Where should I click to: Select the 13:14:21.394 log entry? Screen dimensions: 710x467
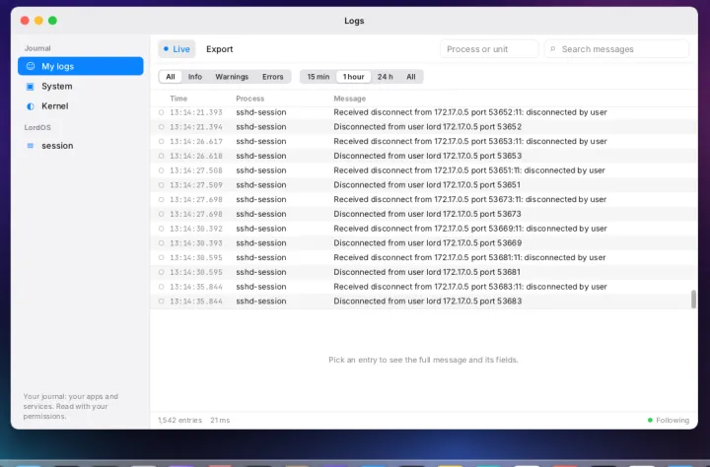click(423, 127)
